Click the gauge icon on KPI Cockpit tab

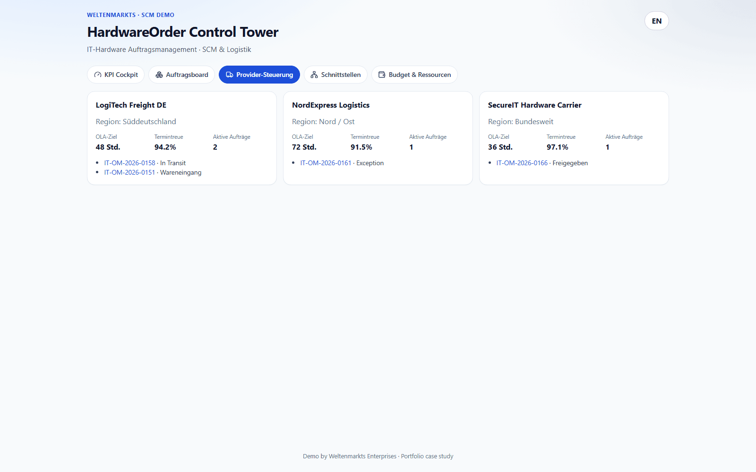[98, 75]
